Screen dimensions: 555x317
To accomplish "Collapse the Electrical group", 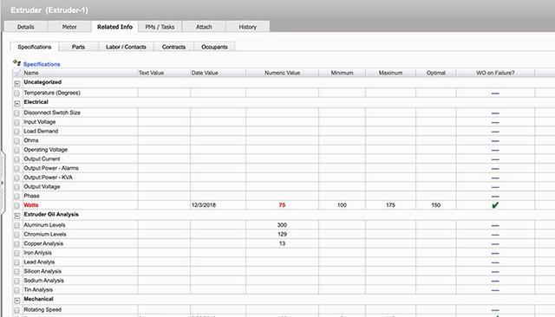I will (17, 104).
